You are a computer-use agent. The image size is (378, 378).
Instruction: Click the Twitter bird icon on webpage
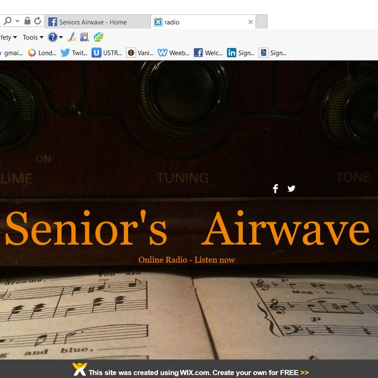(x=291, y=188)
